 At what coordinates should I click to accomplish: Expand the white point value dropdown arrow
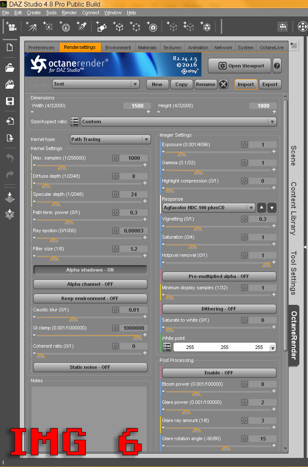point(272,348)
